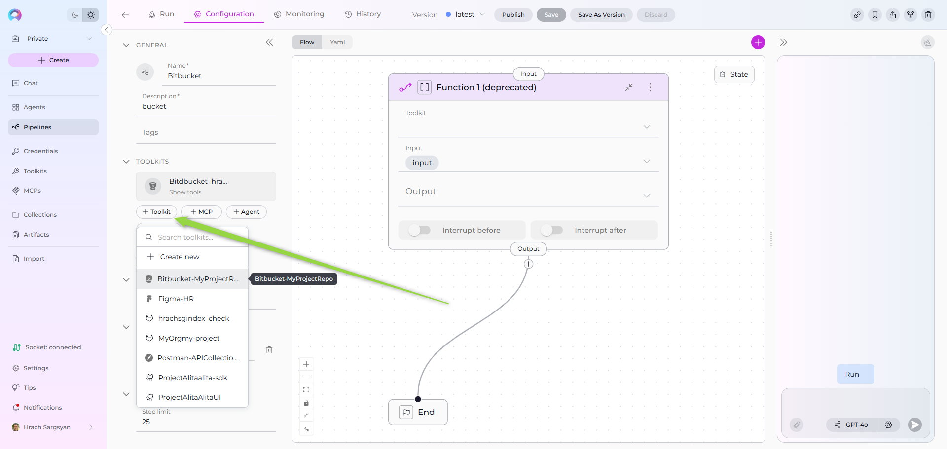Click the attachment paperclip icon in chat
This screenshot has height=449, width=947.
tap(796, 424)
